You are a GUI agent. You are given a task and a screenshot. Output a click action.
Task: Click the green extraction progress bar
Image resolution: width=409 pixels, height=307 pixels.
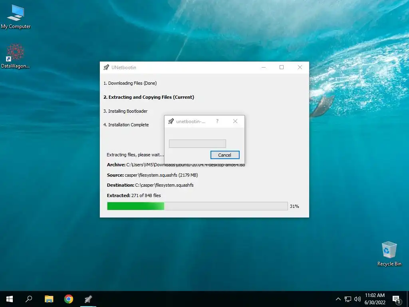197,206
